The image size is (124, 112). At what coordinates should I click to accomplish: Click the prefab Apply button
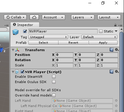[x=103, y=43]
